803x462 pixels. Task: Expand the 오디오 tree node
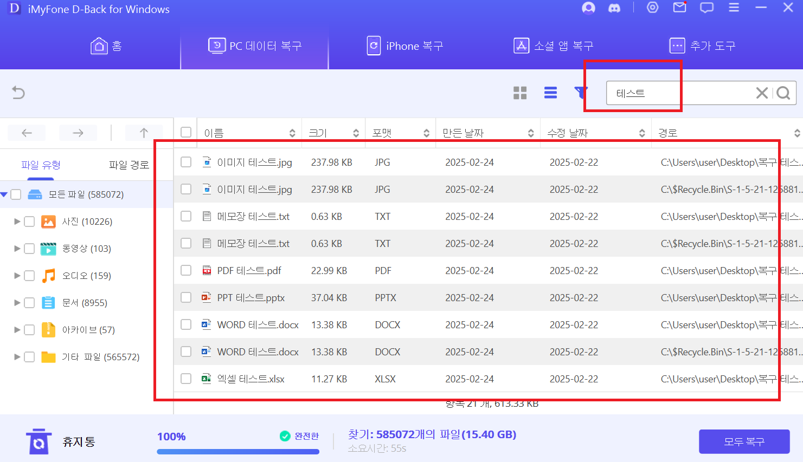(x=17, y=276)
